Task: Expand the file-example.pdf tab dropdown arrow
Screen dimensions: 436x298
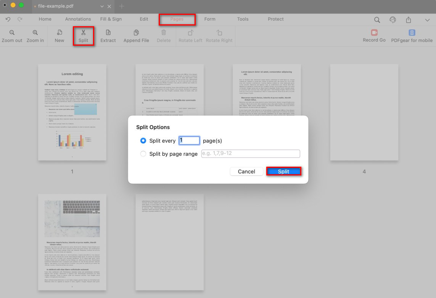Action: pos(102,6)
